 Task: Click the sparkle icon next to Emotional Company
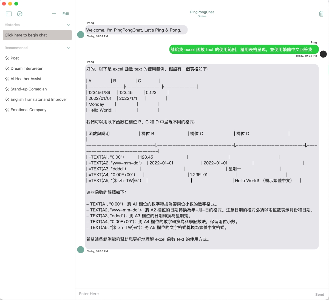(7, 110)
